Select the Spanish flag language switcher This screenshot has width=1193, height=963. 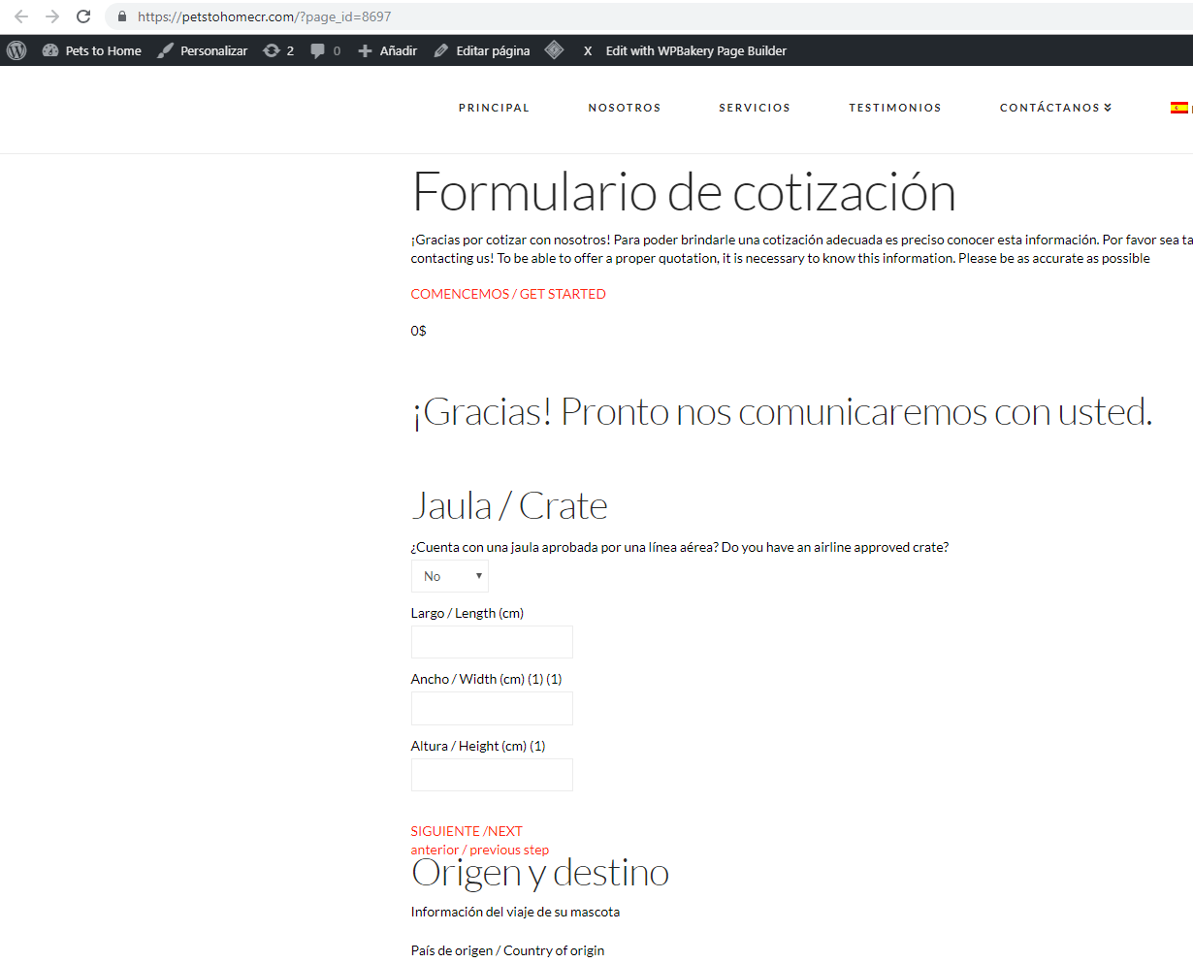click(1178, 108)
